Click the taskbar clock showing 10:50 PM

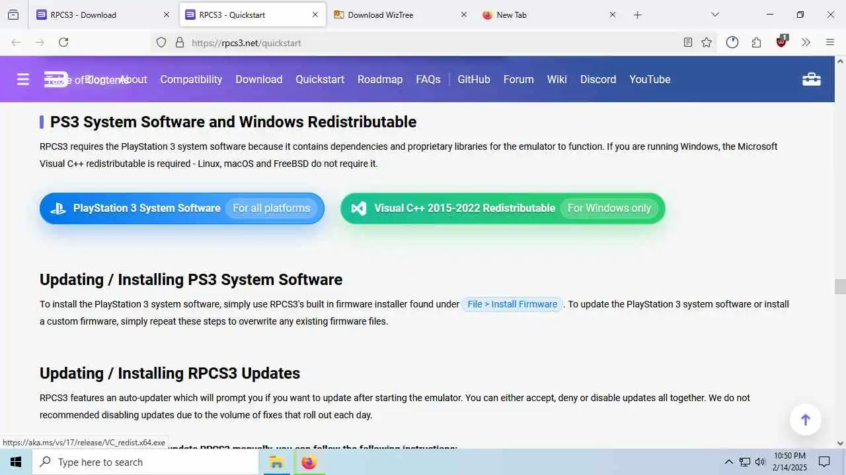790,462
